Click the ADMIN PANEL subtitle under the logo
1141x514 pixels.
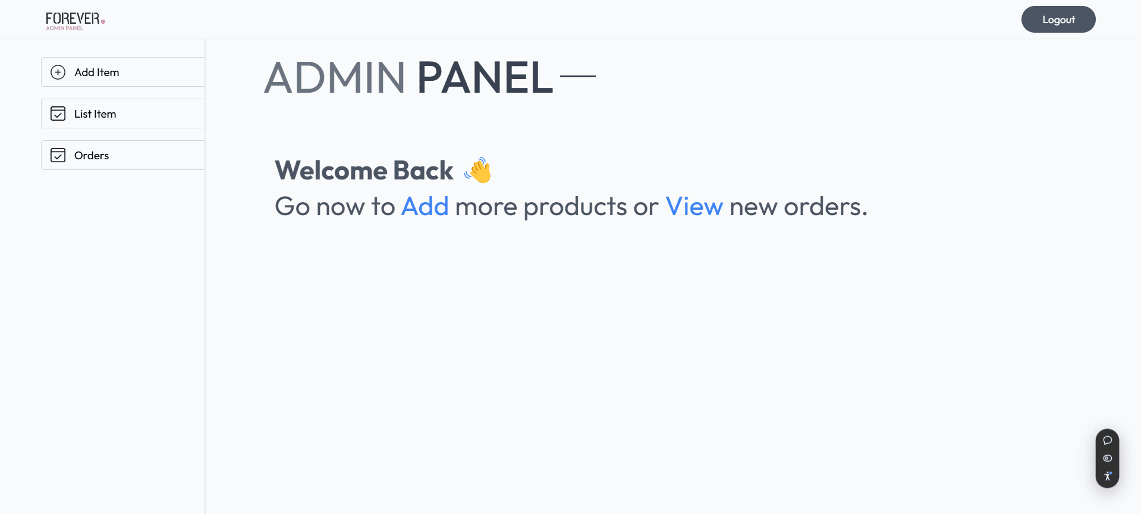(x=66, y=27)
